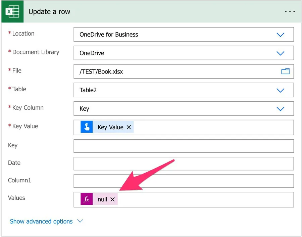Expand the Document Library dropdown
The image size is (302, 237).
(x=280, y=53)
